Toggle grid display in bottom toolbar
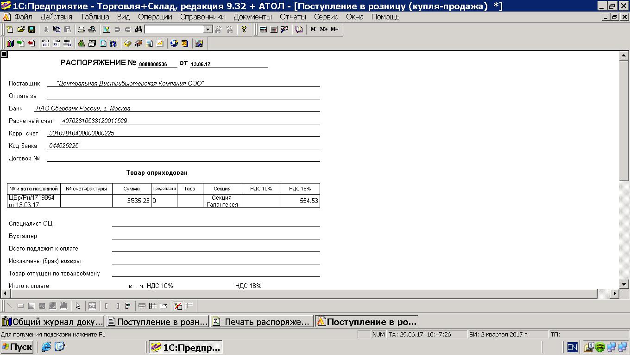This screenshot has height=355, width=630. point(142,306)
